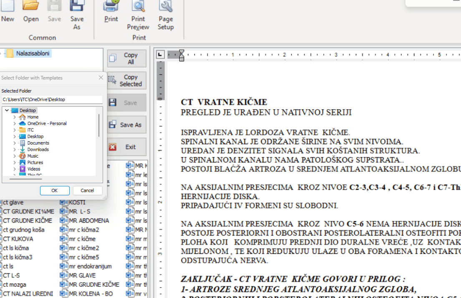
Task: Click Save As in the side panel
Action: pos(127,125)
